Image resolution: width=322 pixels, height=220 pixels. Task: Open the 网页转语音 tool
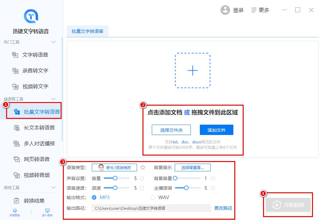pos(31,159)
